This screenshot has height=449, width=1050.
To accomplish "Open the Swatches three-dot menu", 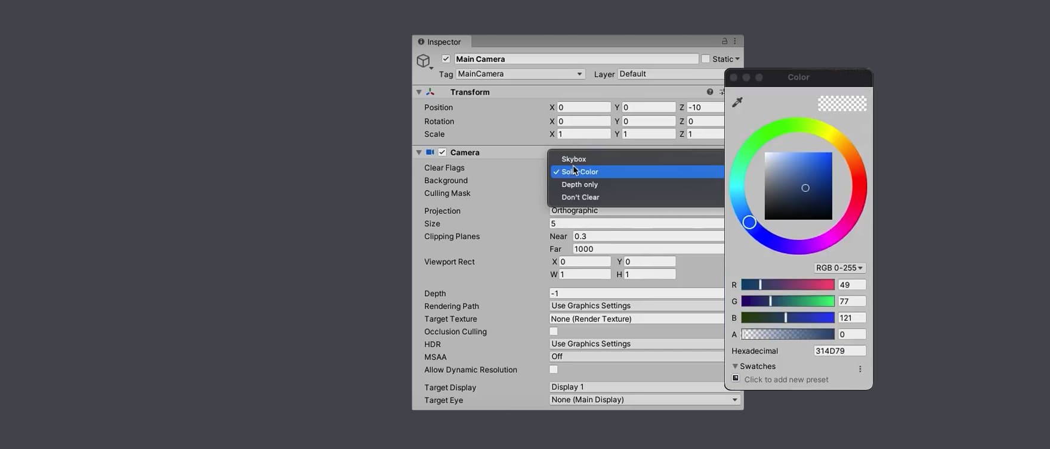I will 860,369.
